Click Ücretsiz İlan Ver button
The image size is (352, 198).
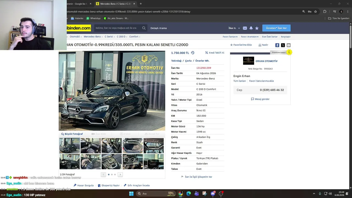click(276, 28)
